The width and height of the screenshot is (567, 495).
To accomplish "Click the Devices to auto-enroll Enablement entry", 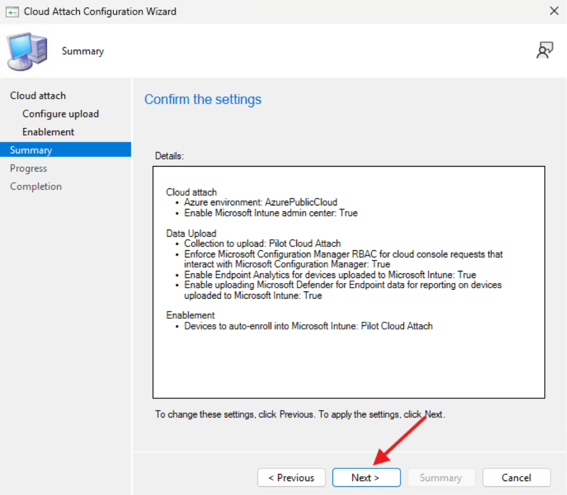I will [308, 326].
